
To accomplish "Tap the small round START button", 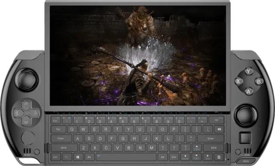I will pyautogui.click(x=238, y=152).
